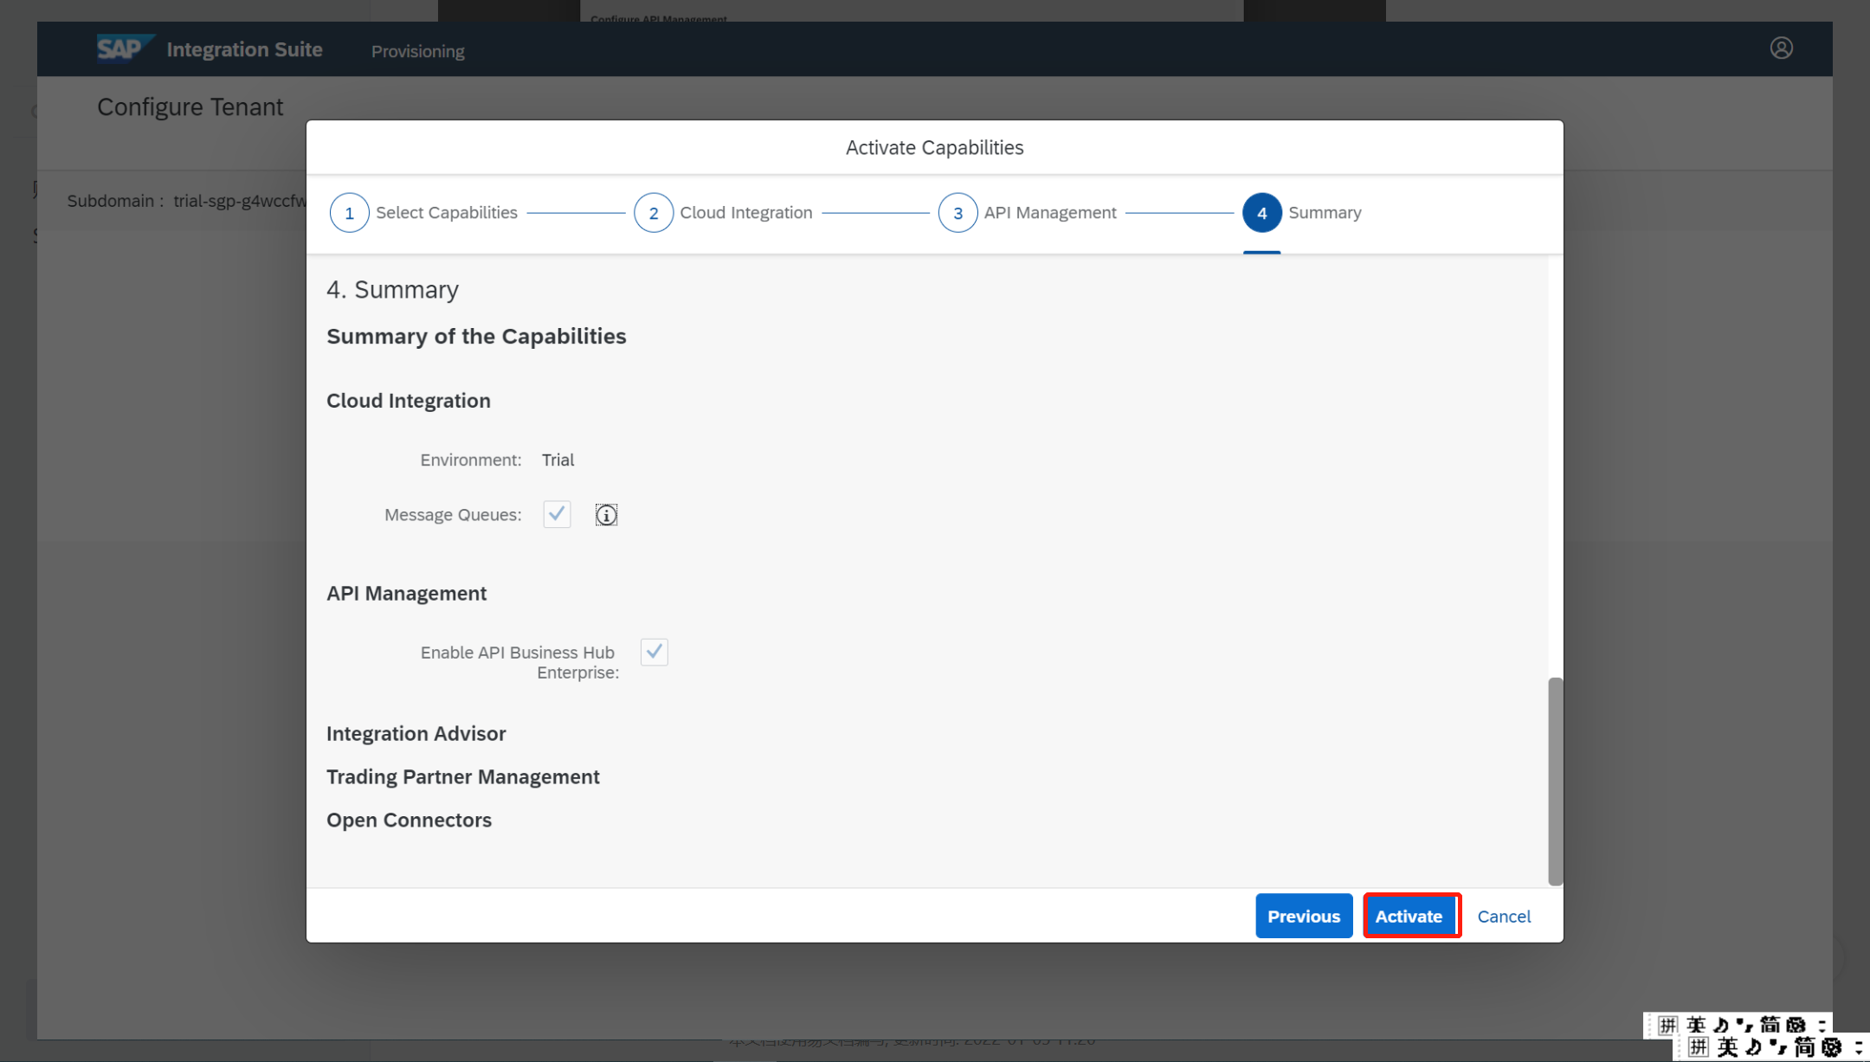Click the Trial environment value

point(558,460)
